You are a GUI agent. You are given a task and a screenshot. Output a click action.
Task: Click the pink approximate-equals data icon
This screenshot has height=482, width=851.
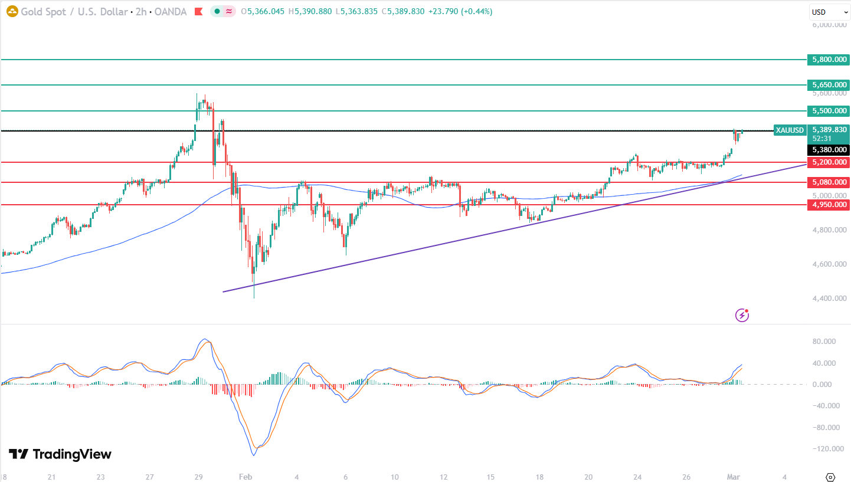tap(228, 12)
